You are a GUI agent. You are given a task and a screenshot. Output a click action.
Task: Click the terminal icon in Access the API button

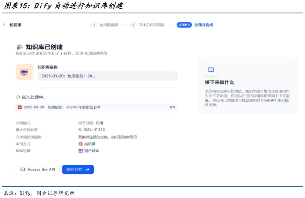[22, 169]
